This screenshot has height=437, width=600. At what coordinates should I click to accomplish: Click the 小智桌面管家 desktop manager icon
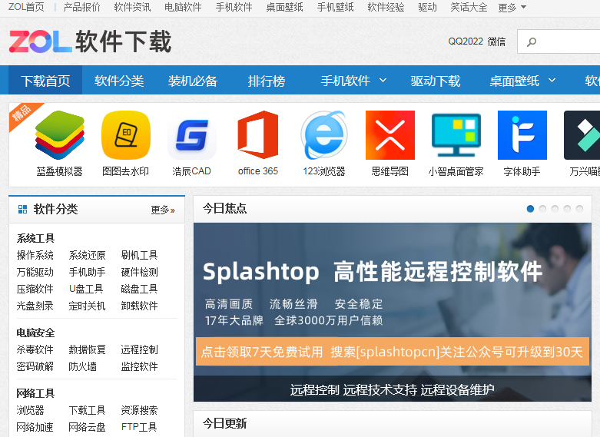point(456,135)
